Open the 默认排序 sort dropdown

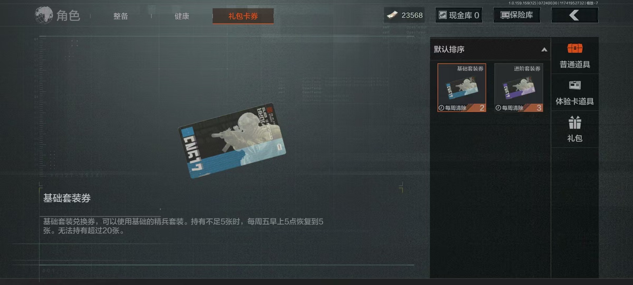tap(490, 49)
